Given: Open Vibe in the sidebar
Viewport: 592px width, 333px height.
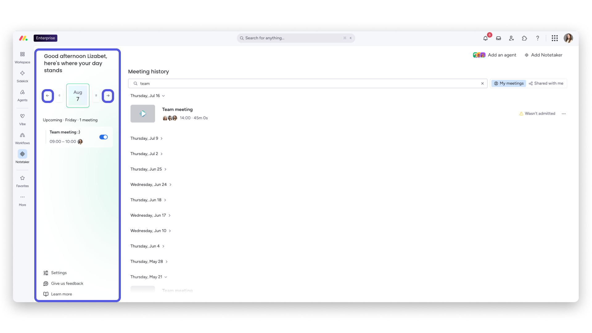Looking at the screenshot, I should [x=23, y=120].
